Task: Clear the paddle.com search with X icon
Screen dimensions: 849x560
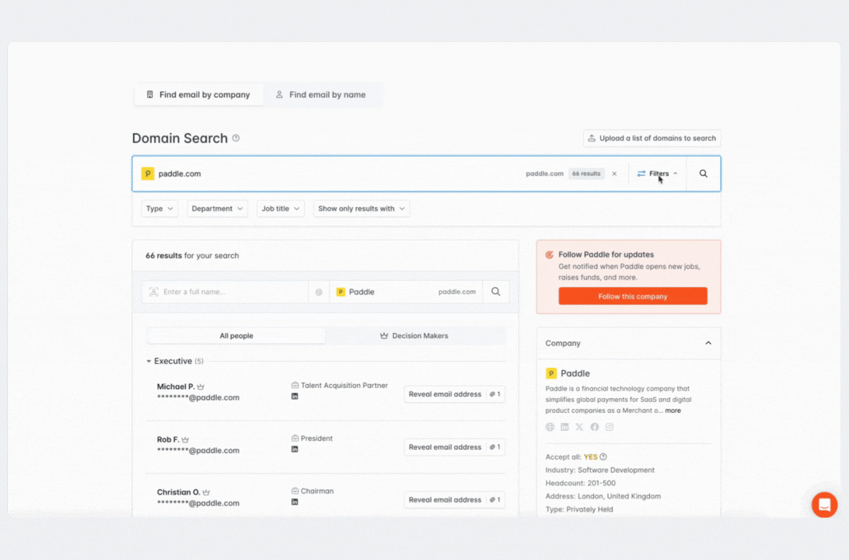Action: point(614,174)
